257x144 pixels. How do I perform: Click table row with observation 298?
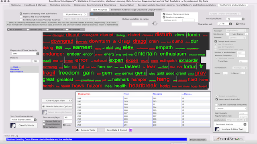coord(143,125)
